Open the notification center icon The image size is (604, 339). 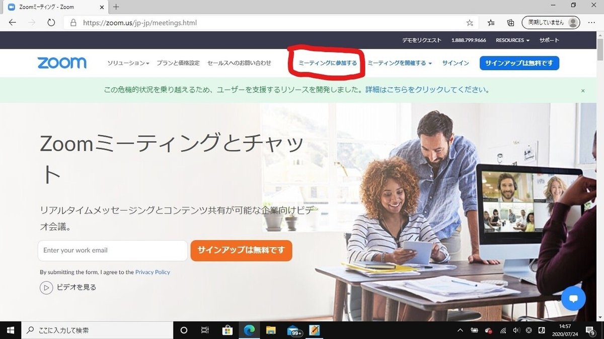589,330
